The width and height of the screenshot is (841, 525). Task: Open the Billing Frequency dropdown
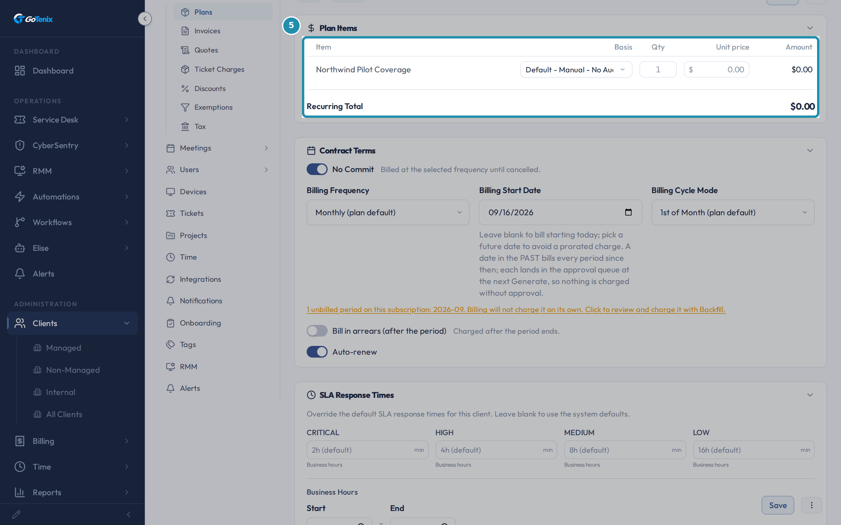(x=388, y=212)
